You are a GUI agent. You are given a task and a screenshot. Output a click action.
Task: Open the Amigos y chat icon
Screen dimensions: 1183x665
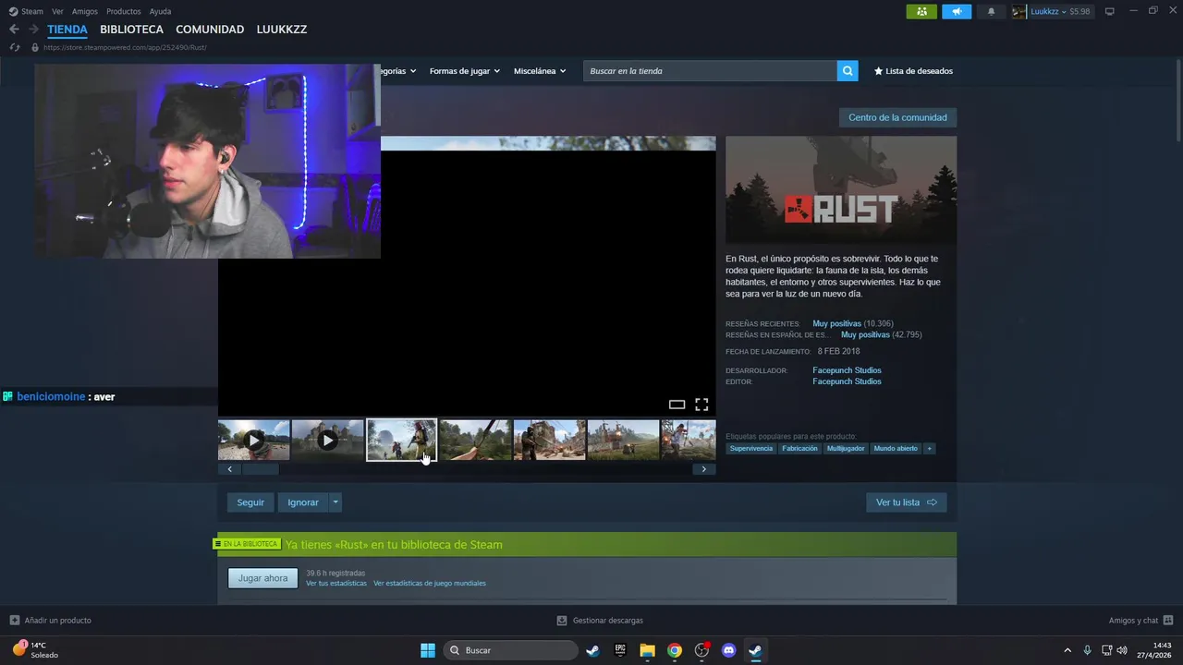click(1168, 621)
